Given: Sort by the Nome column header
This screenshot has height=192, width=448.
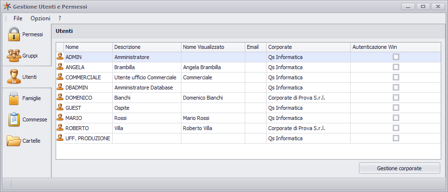Looking at the screenshot, I should (88, 47).
